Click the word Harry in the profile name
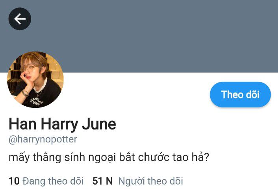 point(59,125)
